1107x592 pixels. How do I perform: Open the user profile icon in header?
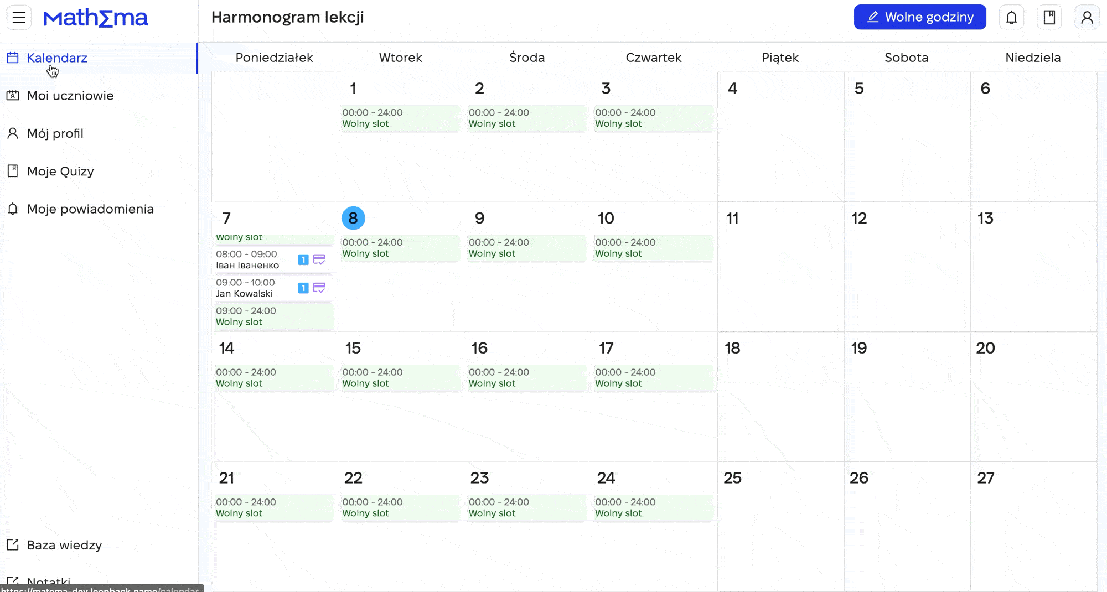point(1087,17)
